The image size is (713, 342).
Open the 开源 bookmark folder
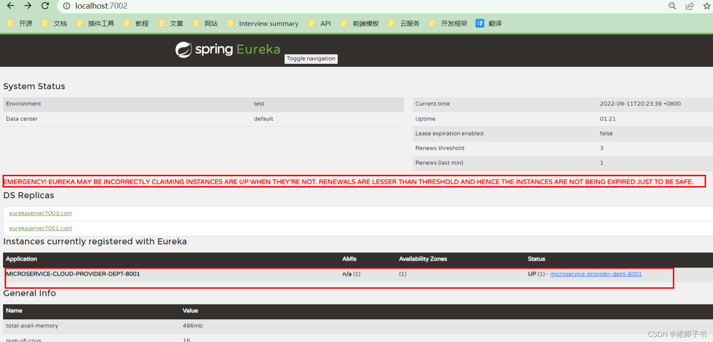point(20,23)
